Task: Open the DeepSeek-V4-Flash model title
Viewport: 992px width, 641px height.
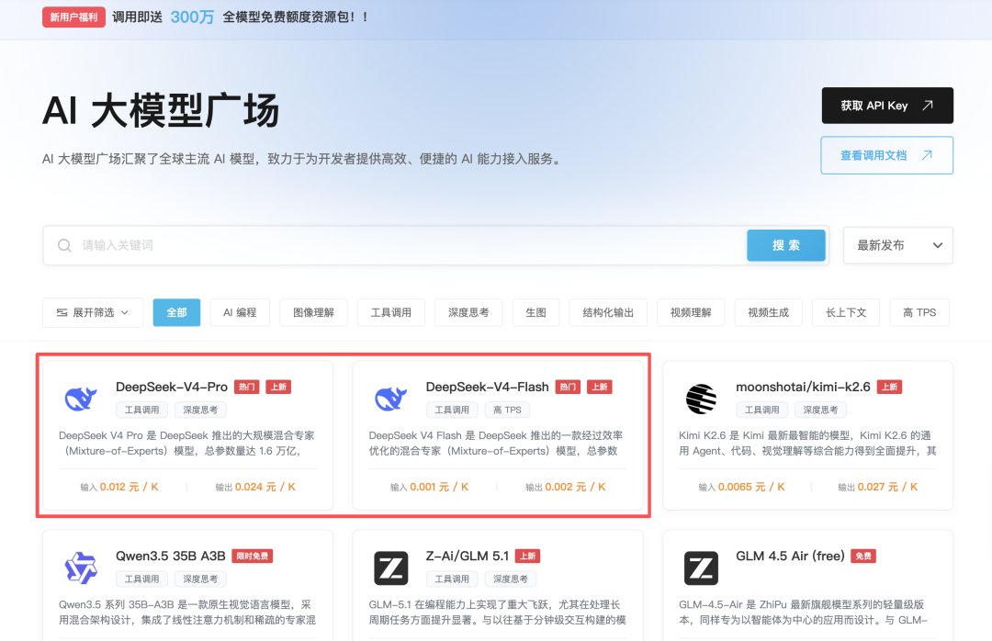Action: coord(487,387)
